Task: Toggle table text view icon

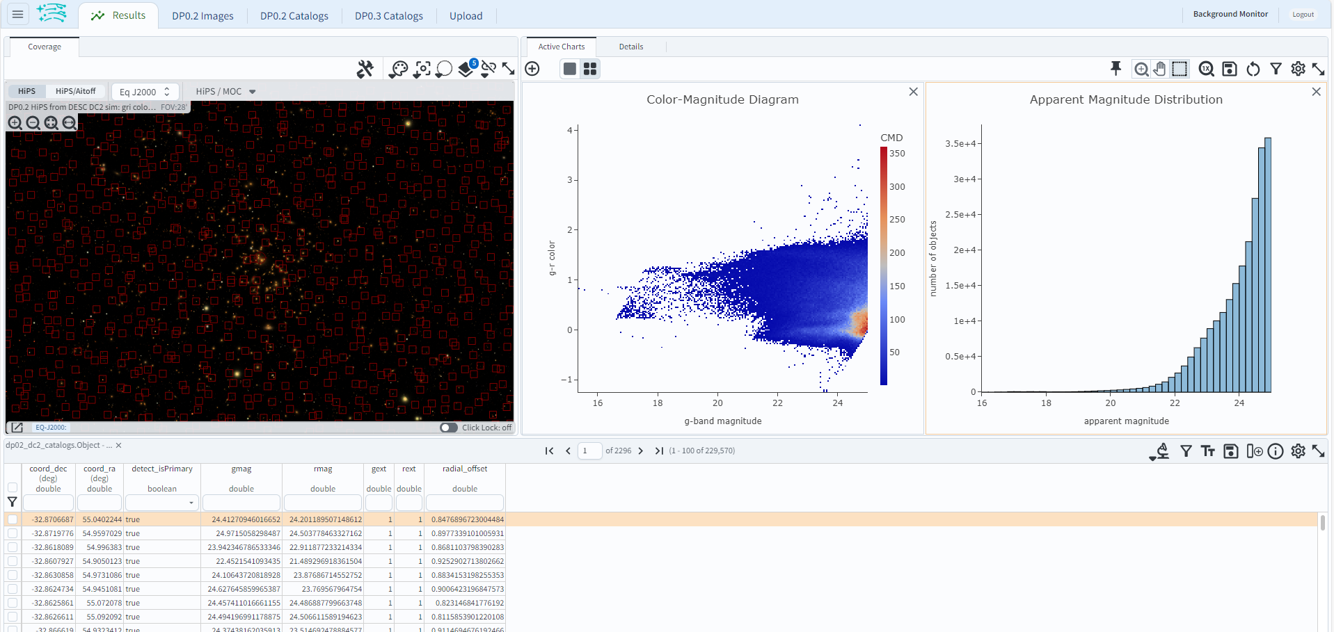Action: (1208, 451)
